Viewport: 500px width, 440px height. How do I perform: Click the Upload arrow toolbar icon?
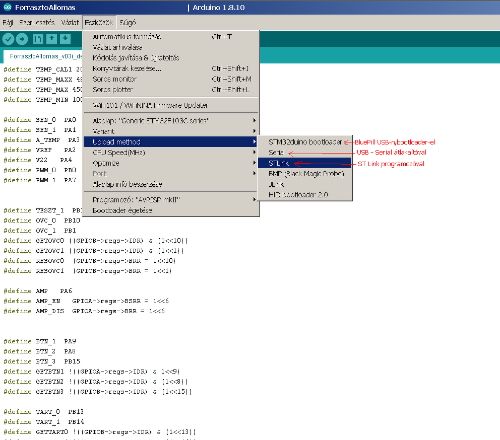point(22,39)
